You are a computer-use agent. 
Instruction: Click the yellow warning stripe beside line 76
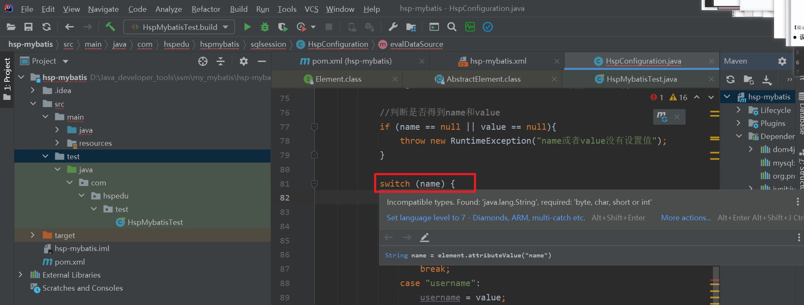[715, 114]
